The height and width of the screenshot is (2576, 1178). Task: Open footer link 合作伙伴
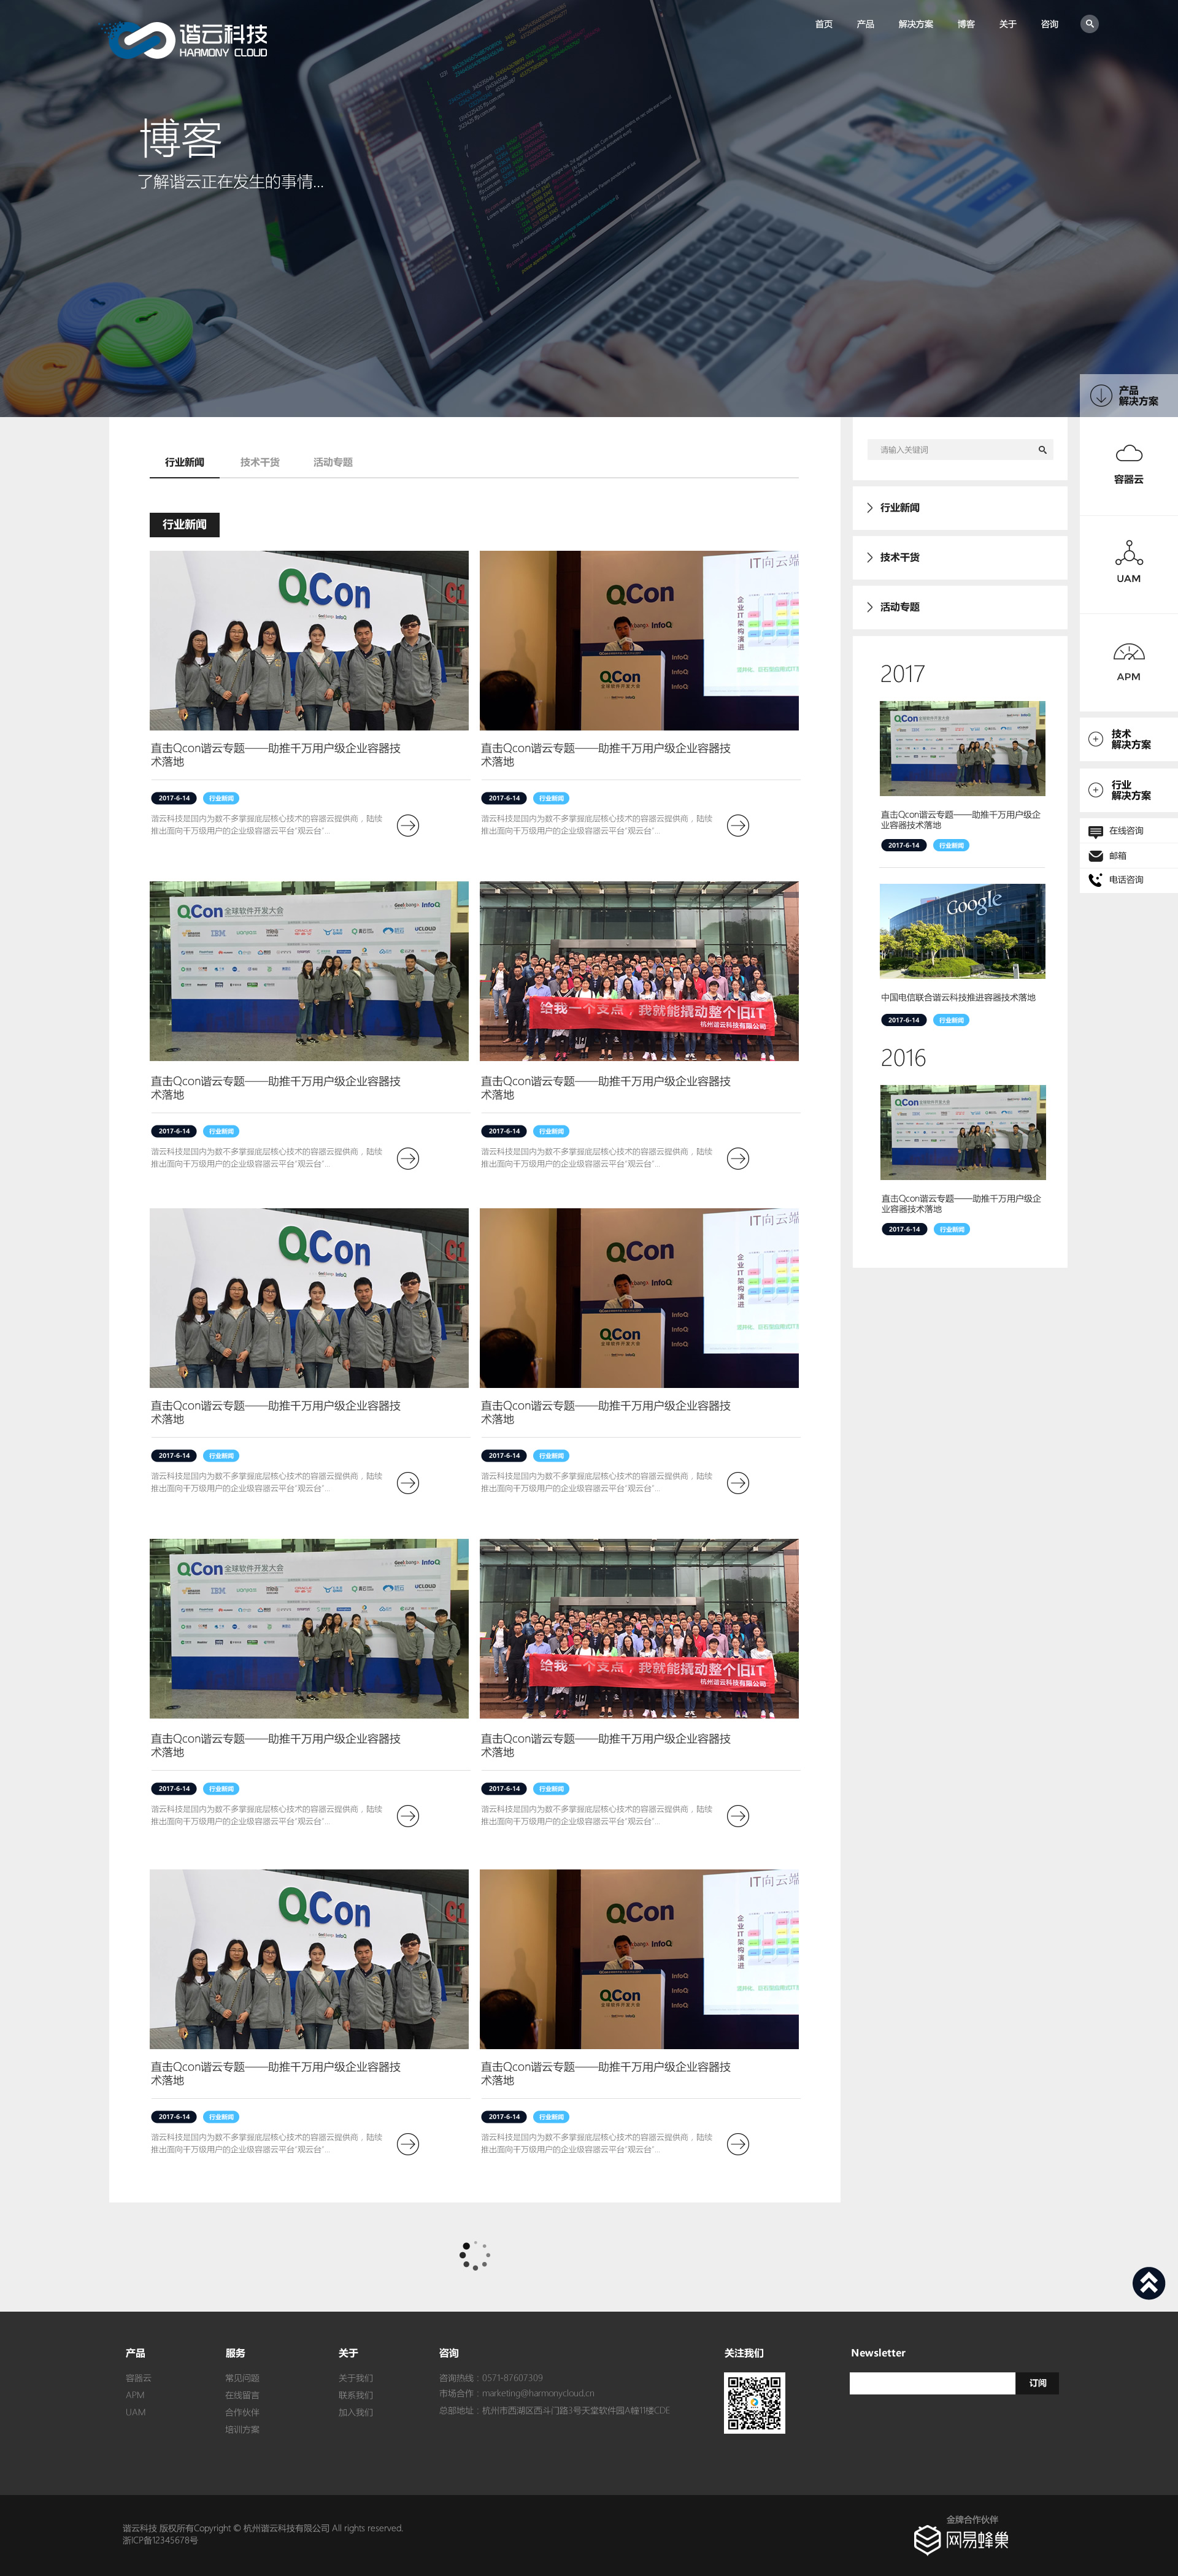[242, 2412]
